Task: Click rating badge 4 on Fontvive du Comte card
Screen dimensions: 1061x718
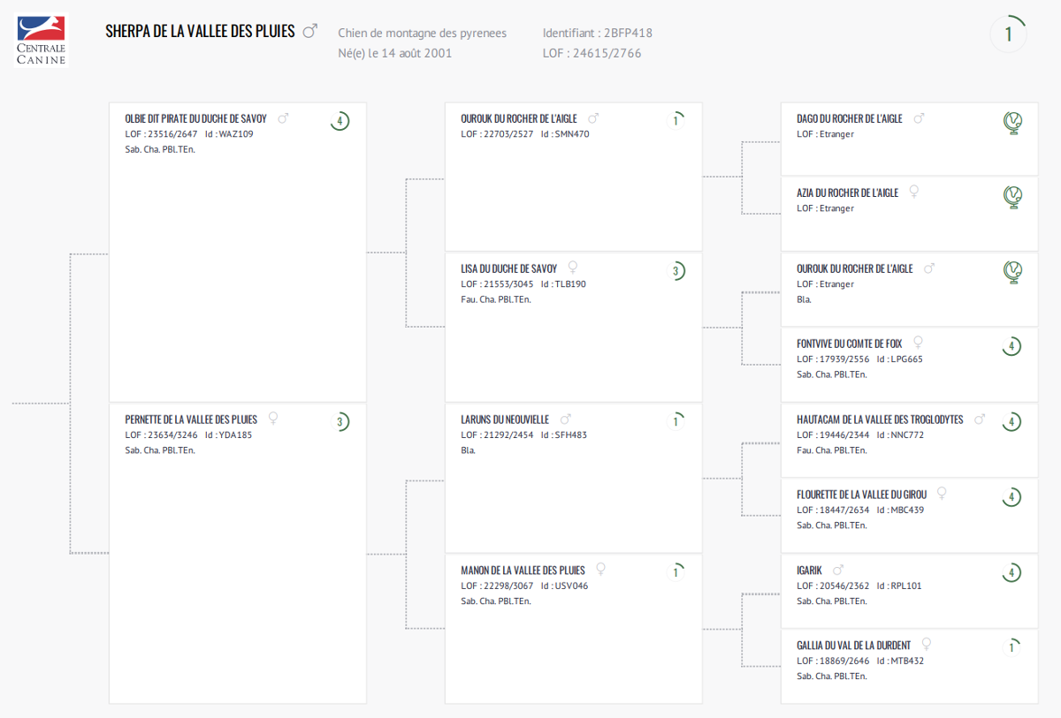Action: click(1011, 346)
